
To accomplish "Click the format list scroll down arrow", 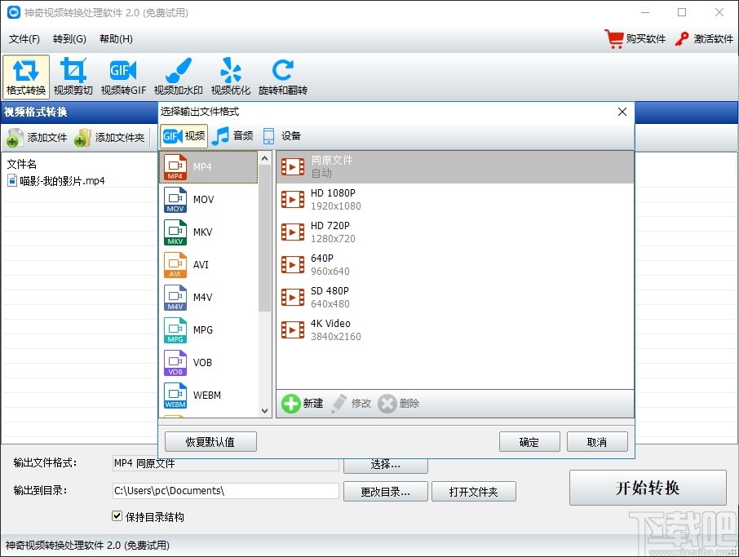I will pos(265,410).
